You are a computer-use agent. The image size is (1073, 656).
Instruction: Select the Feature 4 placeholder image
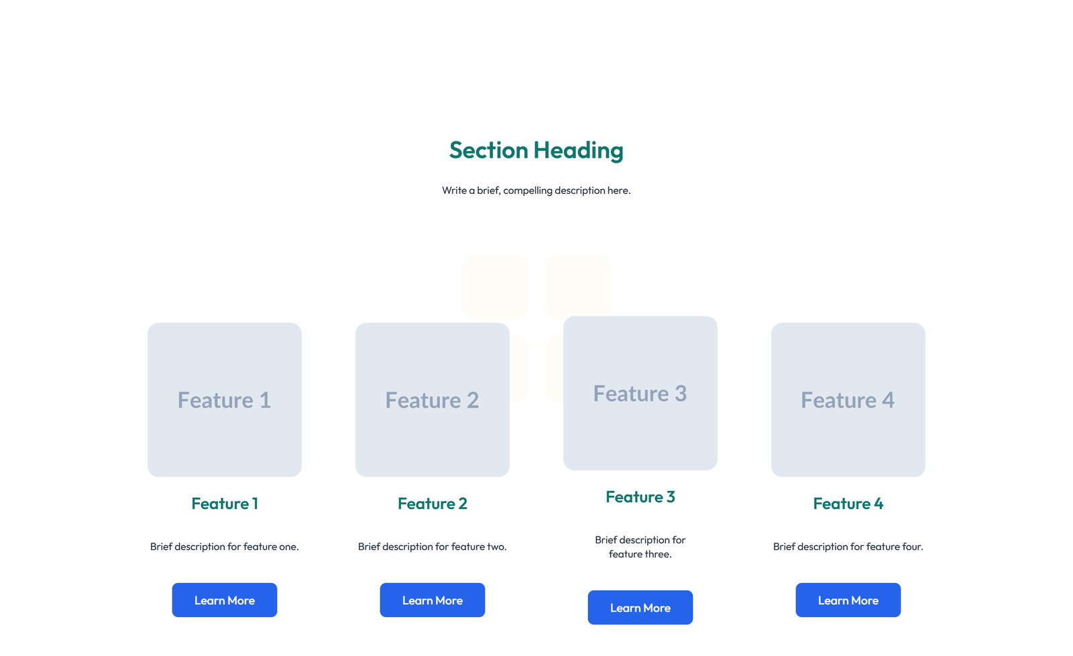point(848,400)
